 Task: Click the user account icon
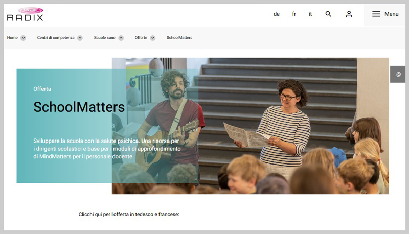(x=349, y=14)
